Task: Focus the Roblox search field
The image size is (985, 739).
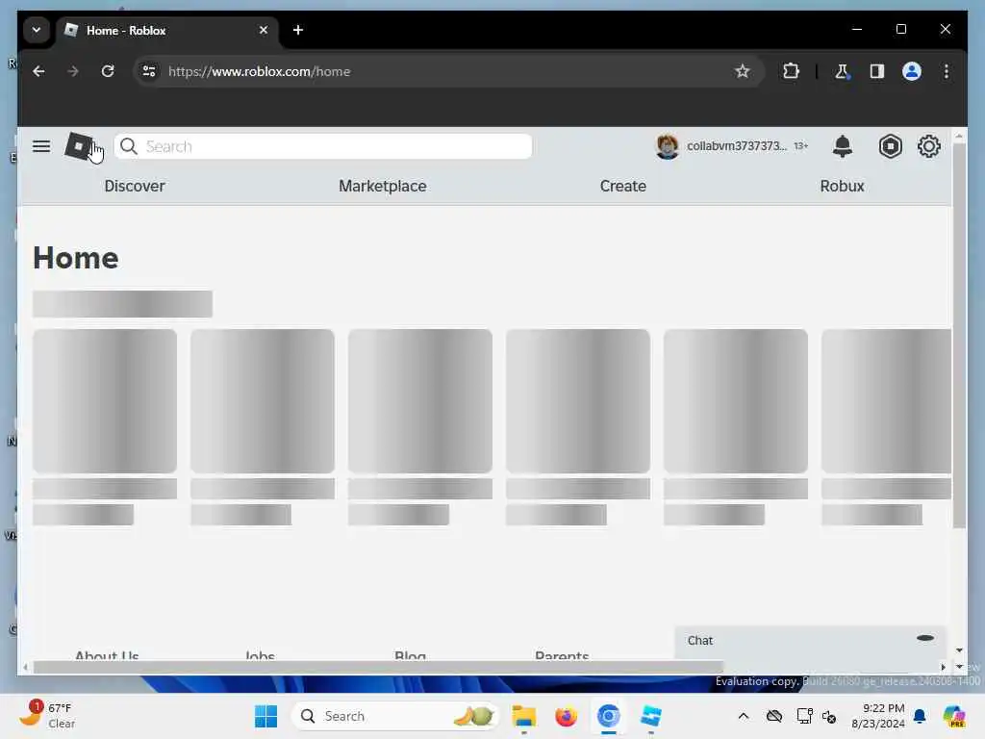Action: 323,146
